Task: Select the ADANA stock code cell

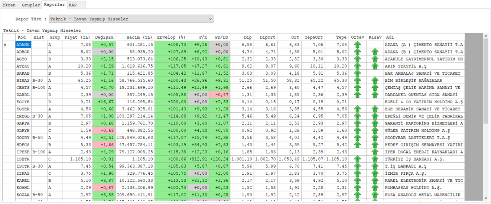Action: [23, 45]
